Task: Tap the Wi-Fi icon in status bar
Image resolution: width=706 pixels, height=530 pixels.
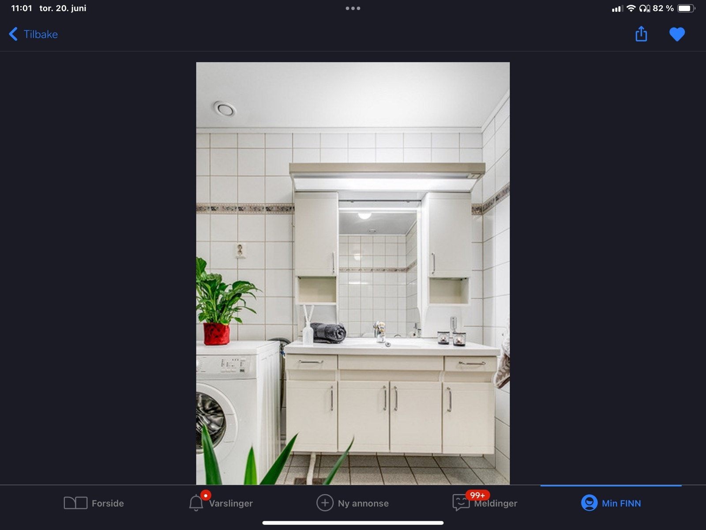Action: (x=631, y=8)
